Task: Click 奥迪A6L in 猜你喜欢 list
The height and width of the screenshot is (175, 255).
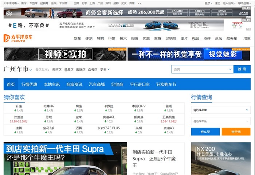Action: tap(109, 117)
